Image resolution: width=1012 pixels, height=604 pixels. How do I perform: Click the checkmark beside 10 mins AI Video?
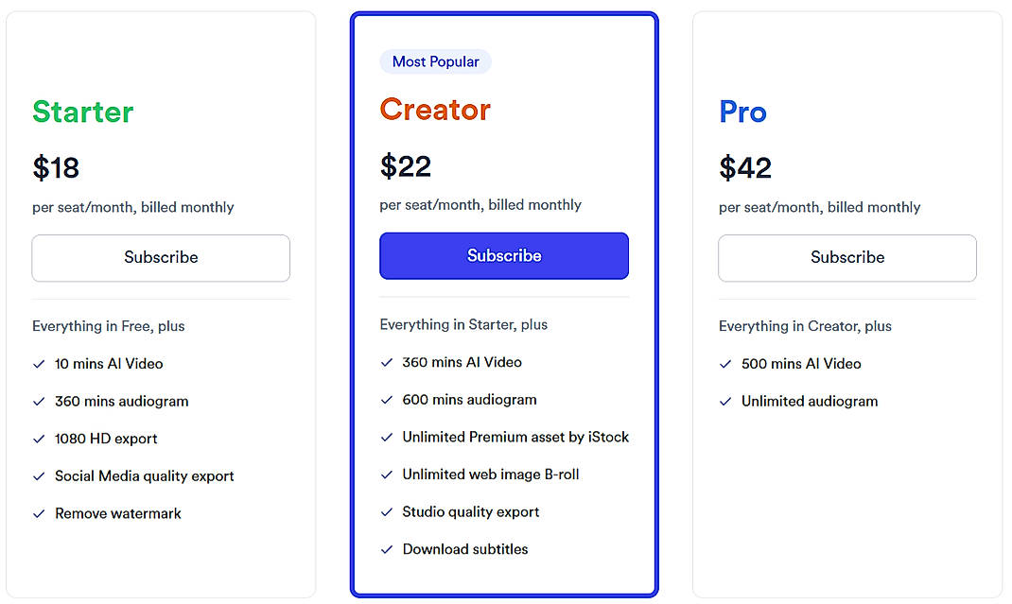(x=38, y=363)
